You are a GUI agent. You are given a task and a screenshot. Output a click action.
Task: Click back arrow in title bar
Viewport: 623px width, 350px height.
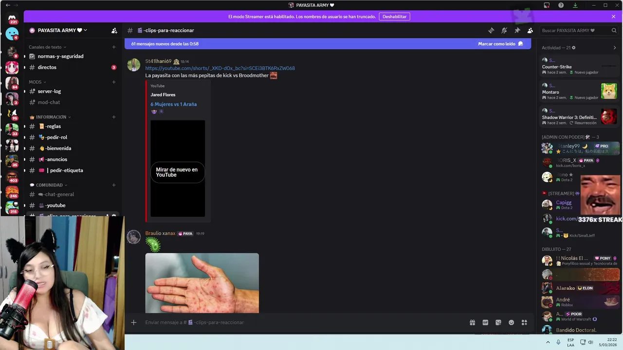click(x=7, y=5)
